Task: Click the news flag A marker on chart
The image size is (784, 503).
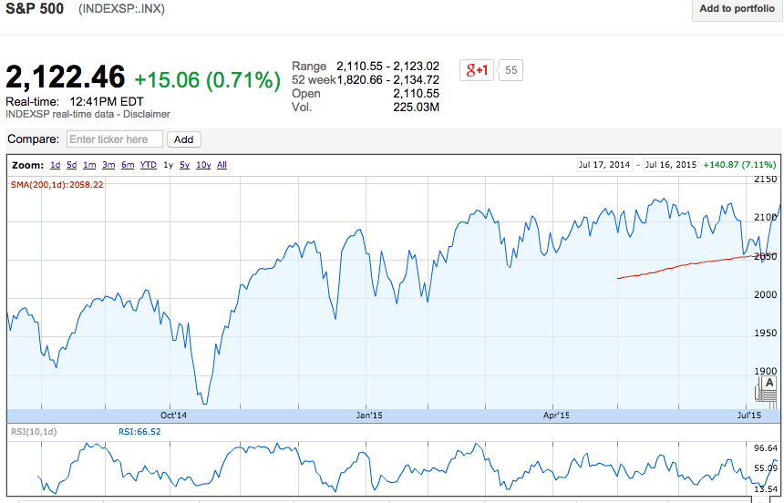Action: point(769,384)
